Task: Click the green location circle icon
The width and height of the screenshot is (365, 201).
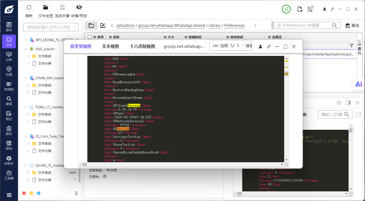Action: pyautogui.click(x=286, y=9)
